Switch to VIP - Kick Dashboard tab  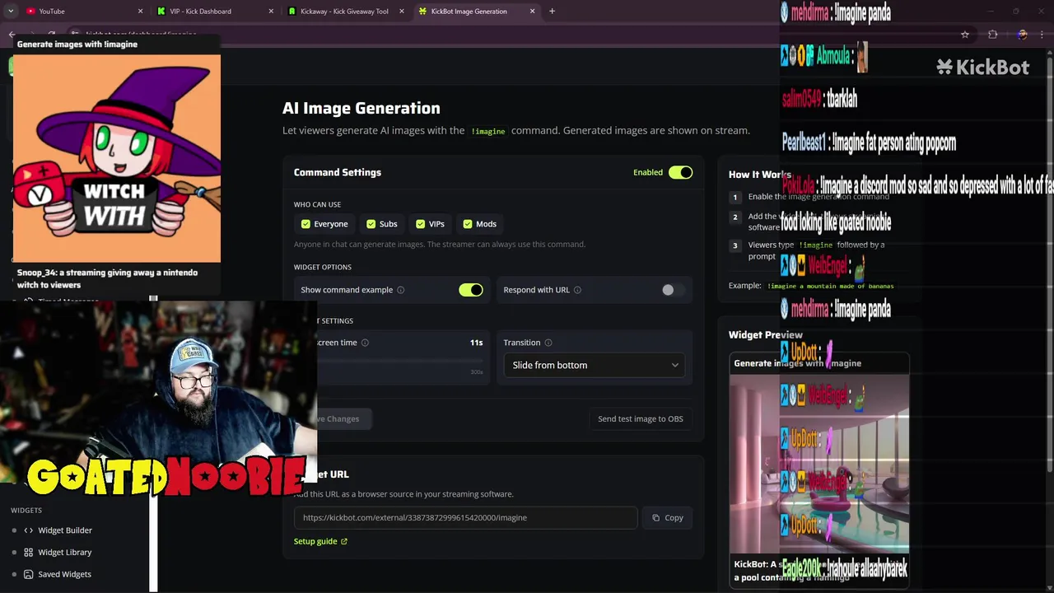pyautogui.click(x=214, y=12)
